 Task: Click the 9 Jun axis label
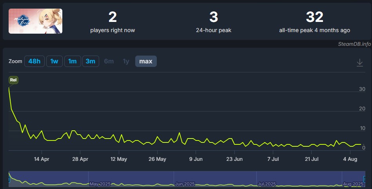pos(196,159)
